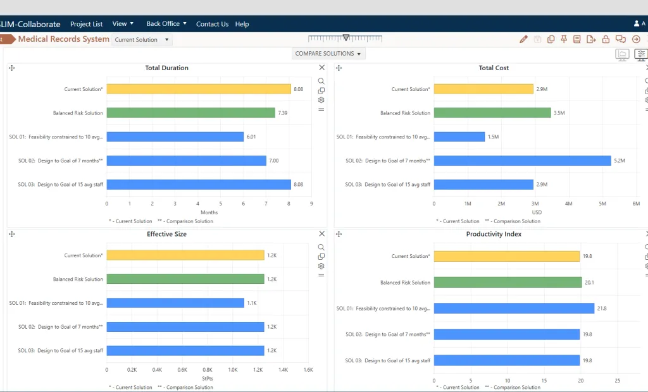The width and height of the screenshot is (648, 392).
Task: Click the yellow Current Solution bar in Total Cost
Action: [483, 89]
